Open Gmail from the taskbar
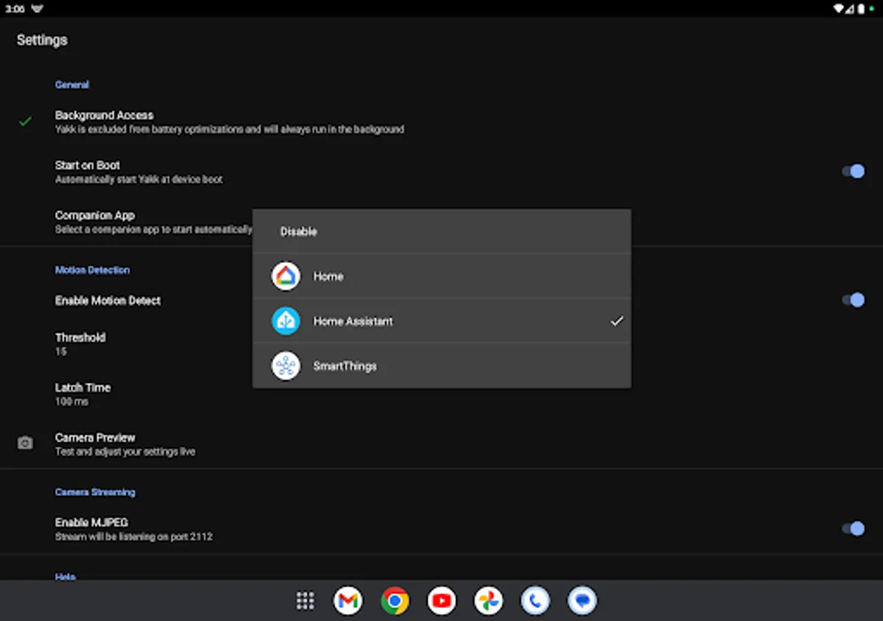Image resolution: width=883 pixels, height=621 pixels. coord(348,600)
